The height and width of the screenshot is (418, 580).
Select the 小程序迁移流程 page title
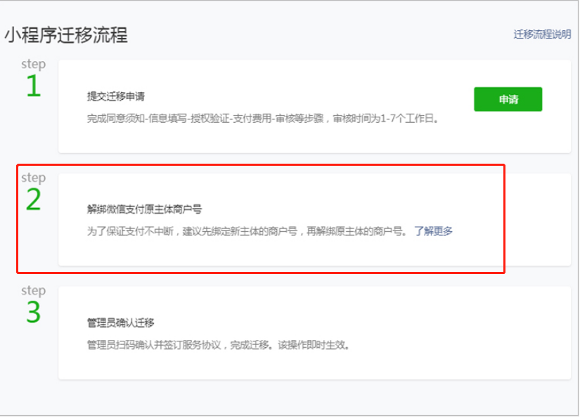coord(66,36)
